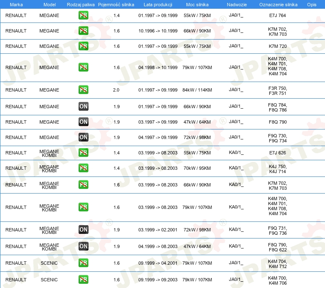This screenshot has height=288, width=325.
Task: Click the Pojemność silnika column header
Action: tap(116, 5)
